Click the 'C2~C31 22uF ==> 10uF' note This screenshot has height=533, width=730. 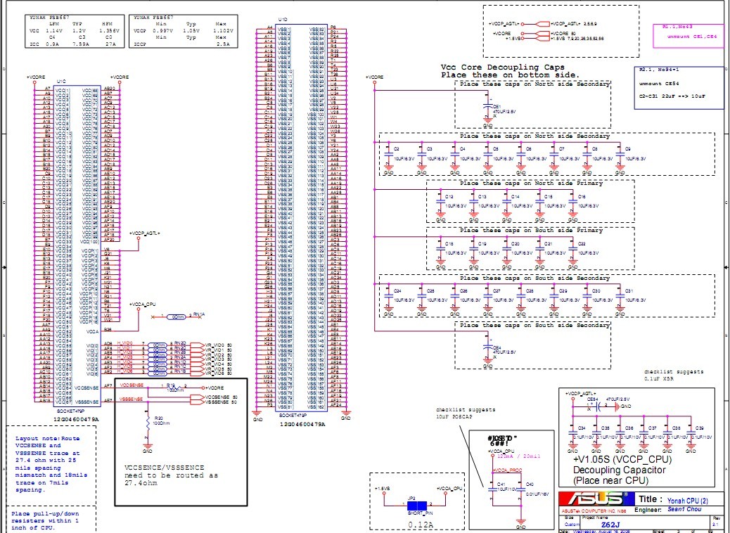(x=672, y=96)
